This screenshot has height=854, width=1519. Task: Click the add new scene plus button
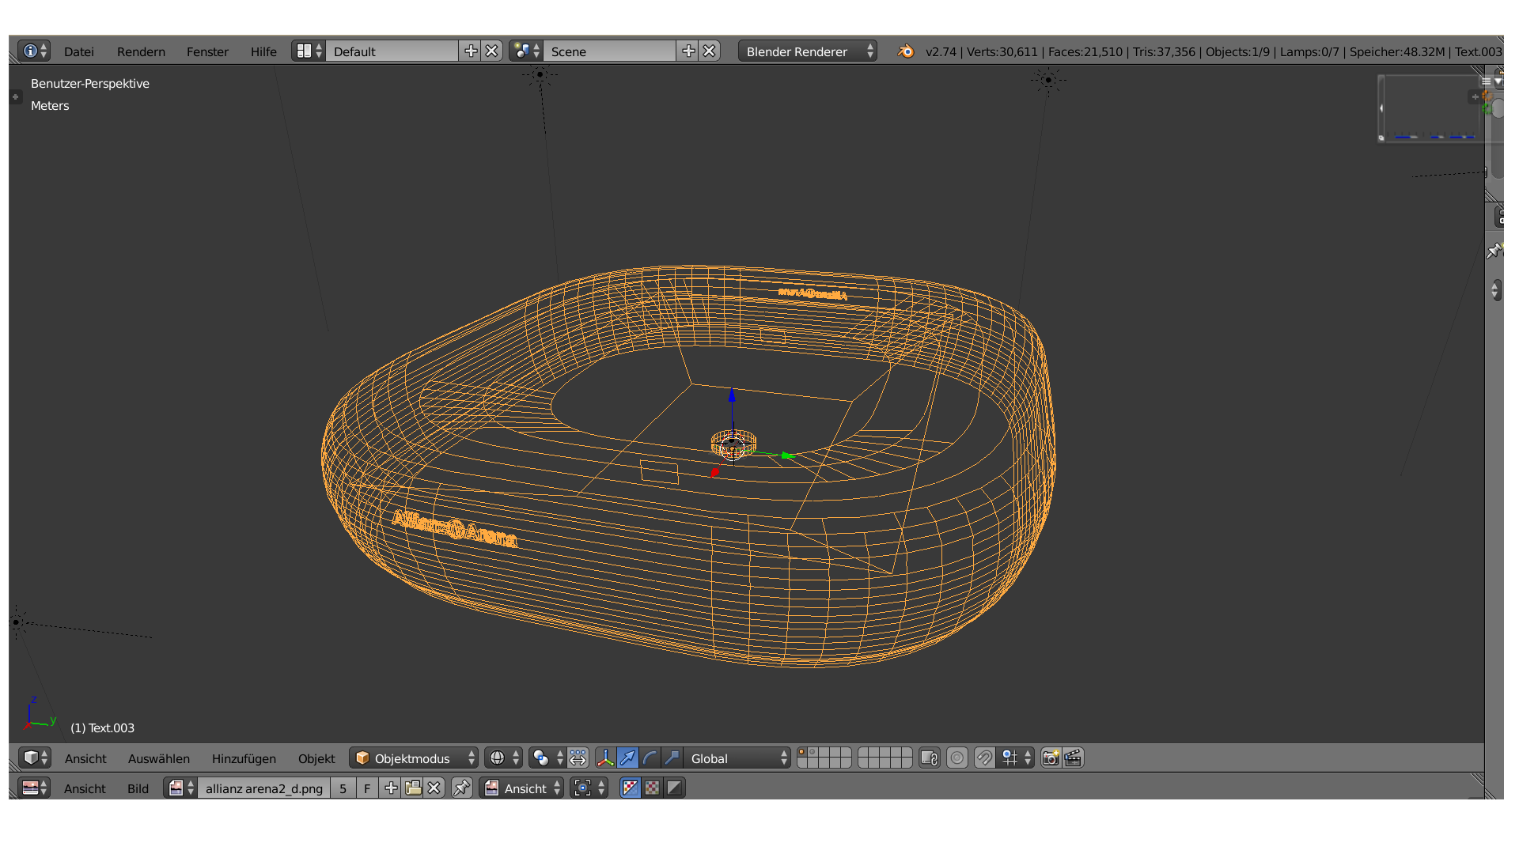pyautogui.click(x=688, y=51)
